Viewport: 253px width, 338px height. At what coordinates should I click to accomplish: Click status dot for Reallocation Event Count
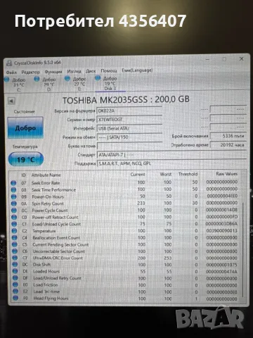tap(15, 237)
